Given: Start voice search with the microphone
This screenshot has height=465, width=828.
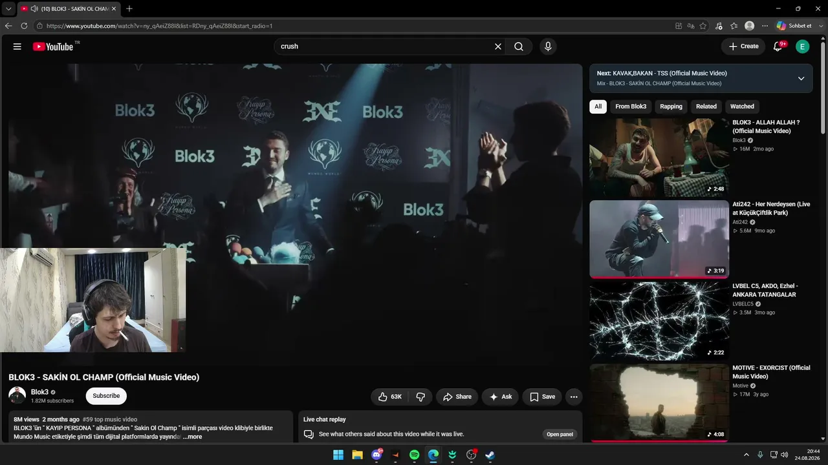Looking at the screenshot, I should pos(548,46).
